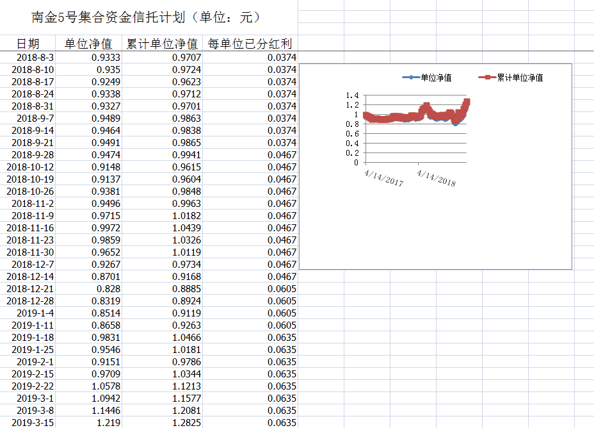Select the unit value cell 0.9249
This screenshot has height=428, width=594.
click(x=88, y=81)
